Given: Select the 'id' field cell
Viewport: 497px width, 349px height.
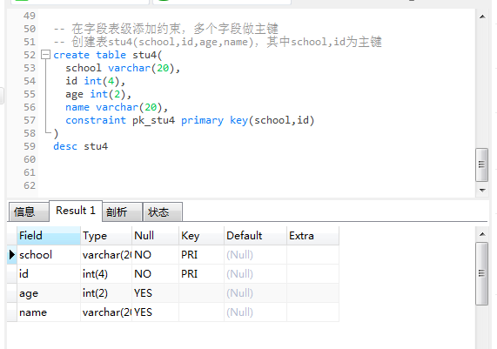Looking at the screenshot, I should coord(49,274).
